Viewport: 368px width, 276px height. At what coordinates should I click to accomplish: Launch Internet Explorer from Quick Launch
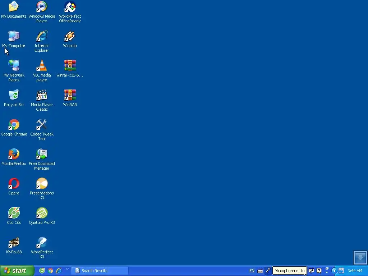click(x=59, y=271)
